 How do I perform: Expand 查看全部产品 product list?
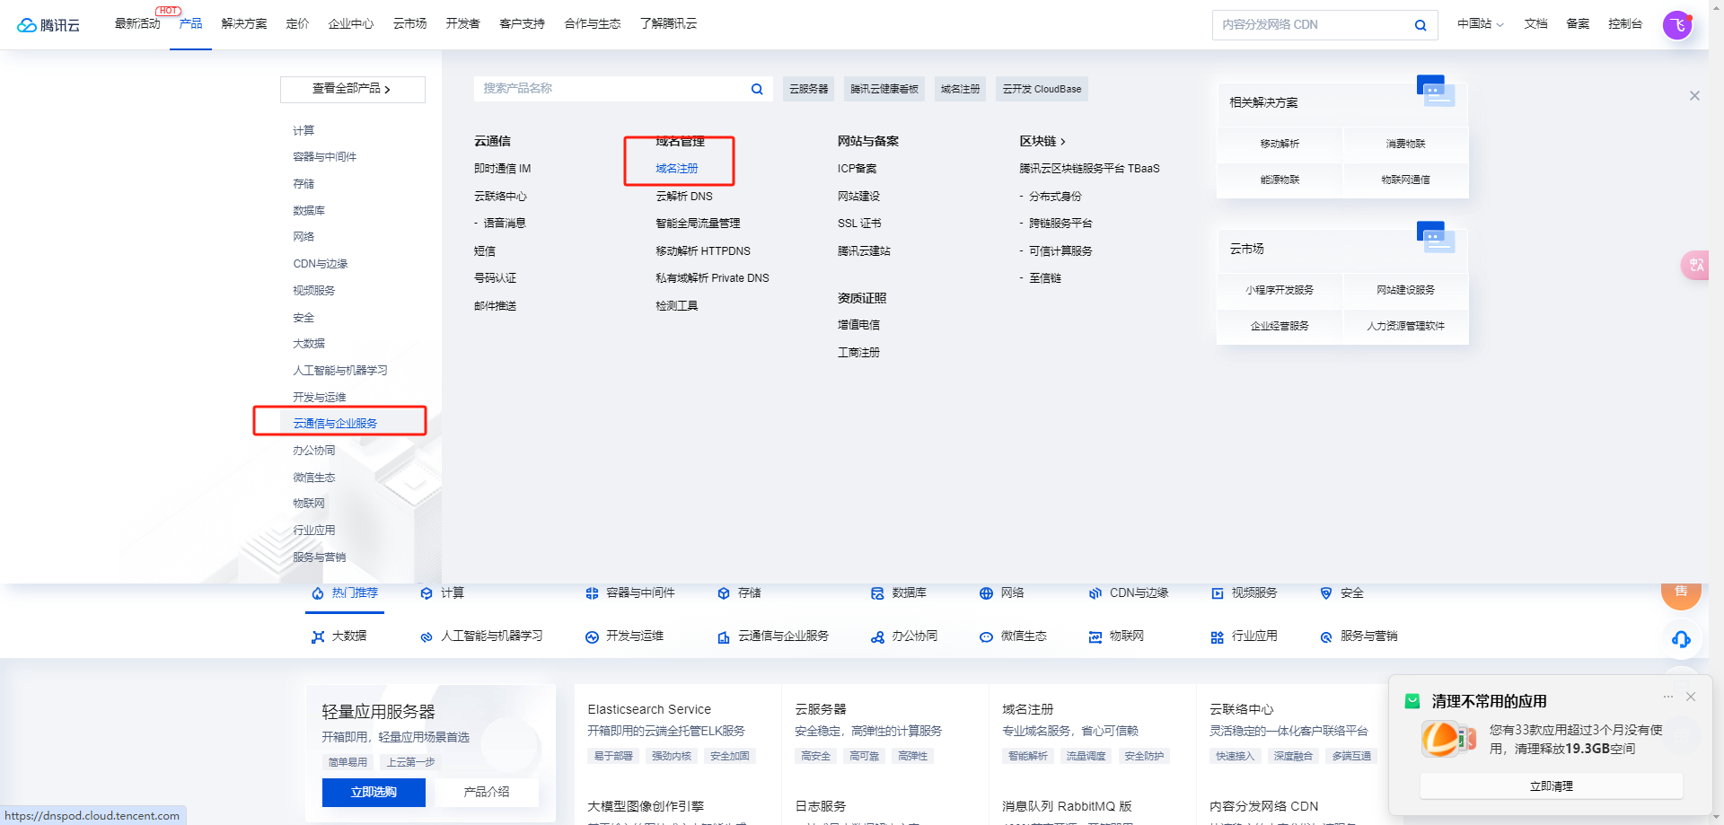352,89
